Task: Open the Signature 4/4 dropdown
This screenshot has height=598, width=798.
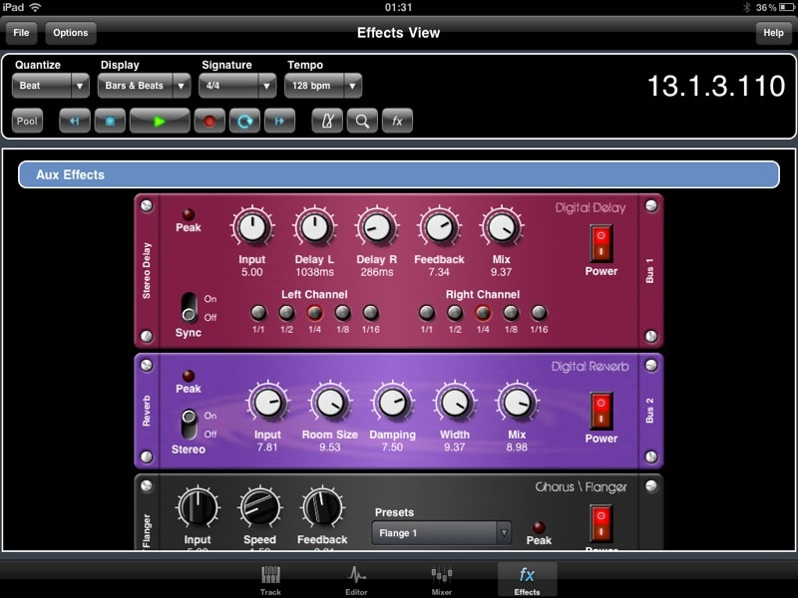Action: [237, 86]
